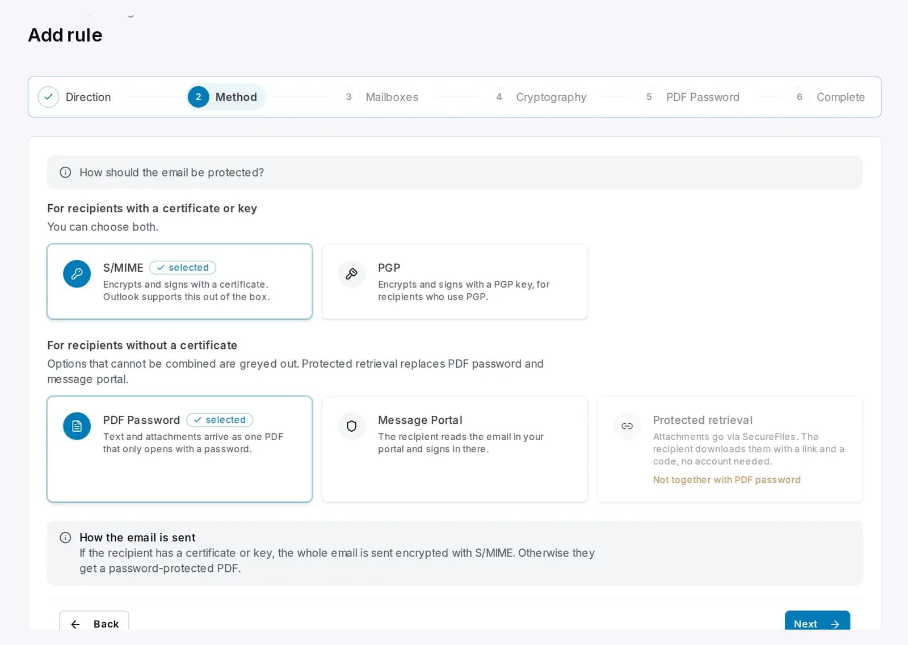Deselect the PDF Password option card
The image size is (908, 645).
(x=179, y=449)
